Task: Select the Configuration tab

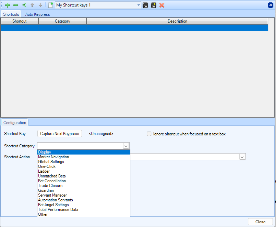Action: [x=15, y=123]
